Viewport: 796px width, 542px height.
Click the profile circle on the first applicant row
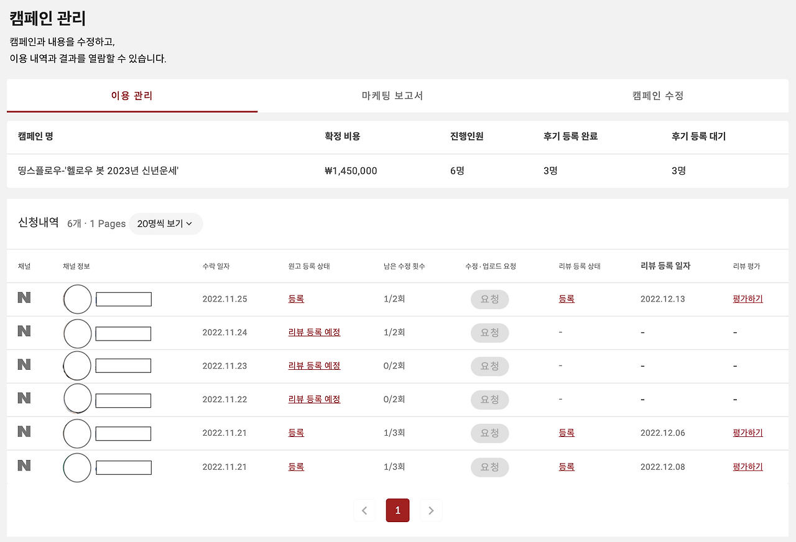point(77,299)
